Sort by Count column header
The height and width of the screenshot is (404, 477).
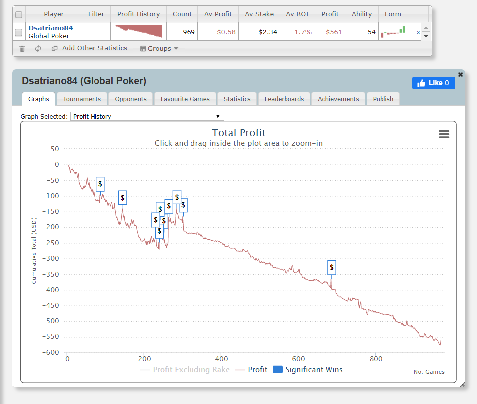(x=182, y=14)
